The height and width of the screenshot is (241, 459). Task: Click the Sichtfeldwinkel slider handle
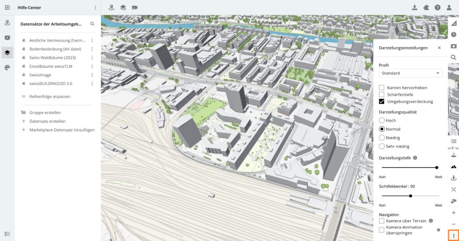[x=411, y=196]
